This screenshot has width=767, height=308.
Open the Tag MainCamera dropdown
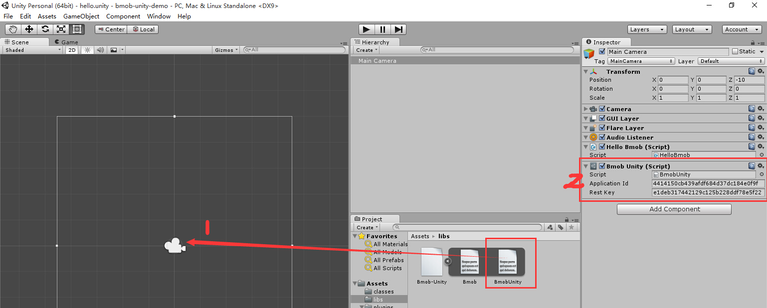click(641, 61)
